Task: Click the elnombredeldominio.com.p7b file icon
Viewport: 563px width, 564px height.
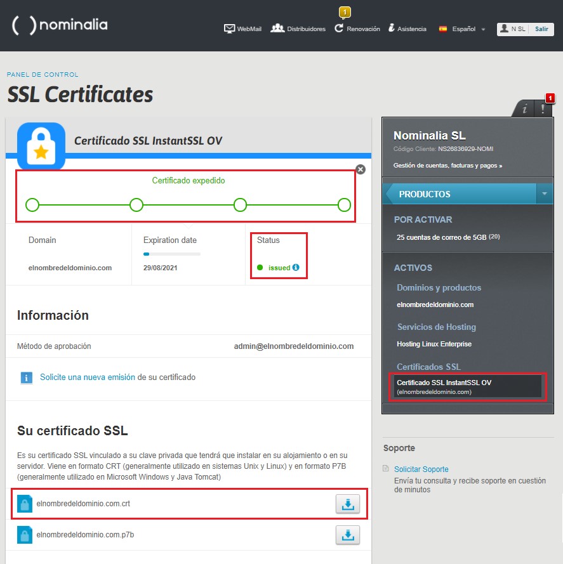Action: (24, 535)
